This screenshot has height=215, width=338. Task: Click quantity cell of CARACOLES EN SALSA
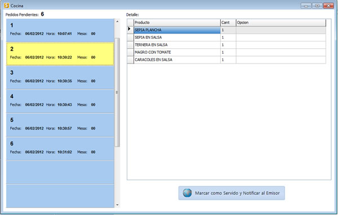click(x=228, y=60)
